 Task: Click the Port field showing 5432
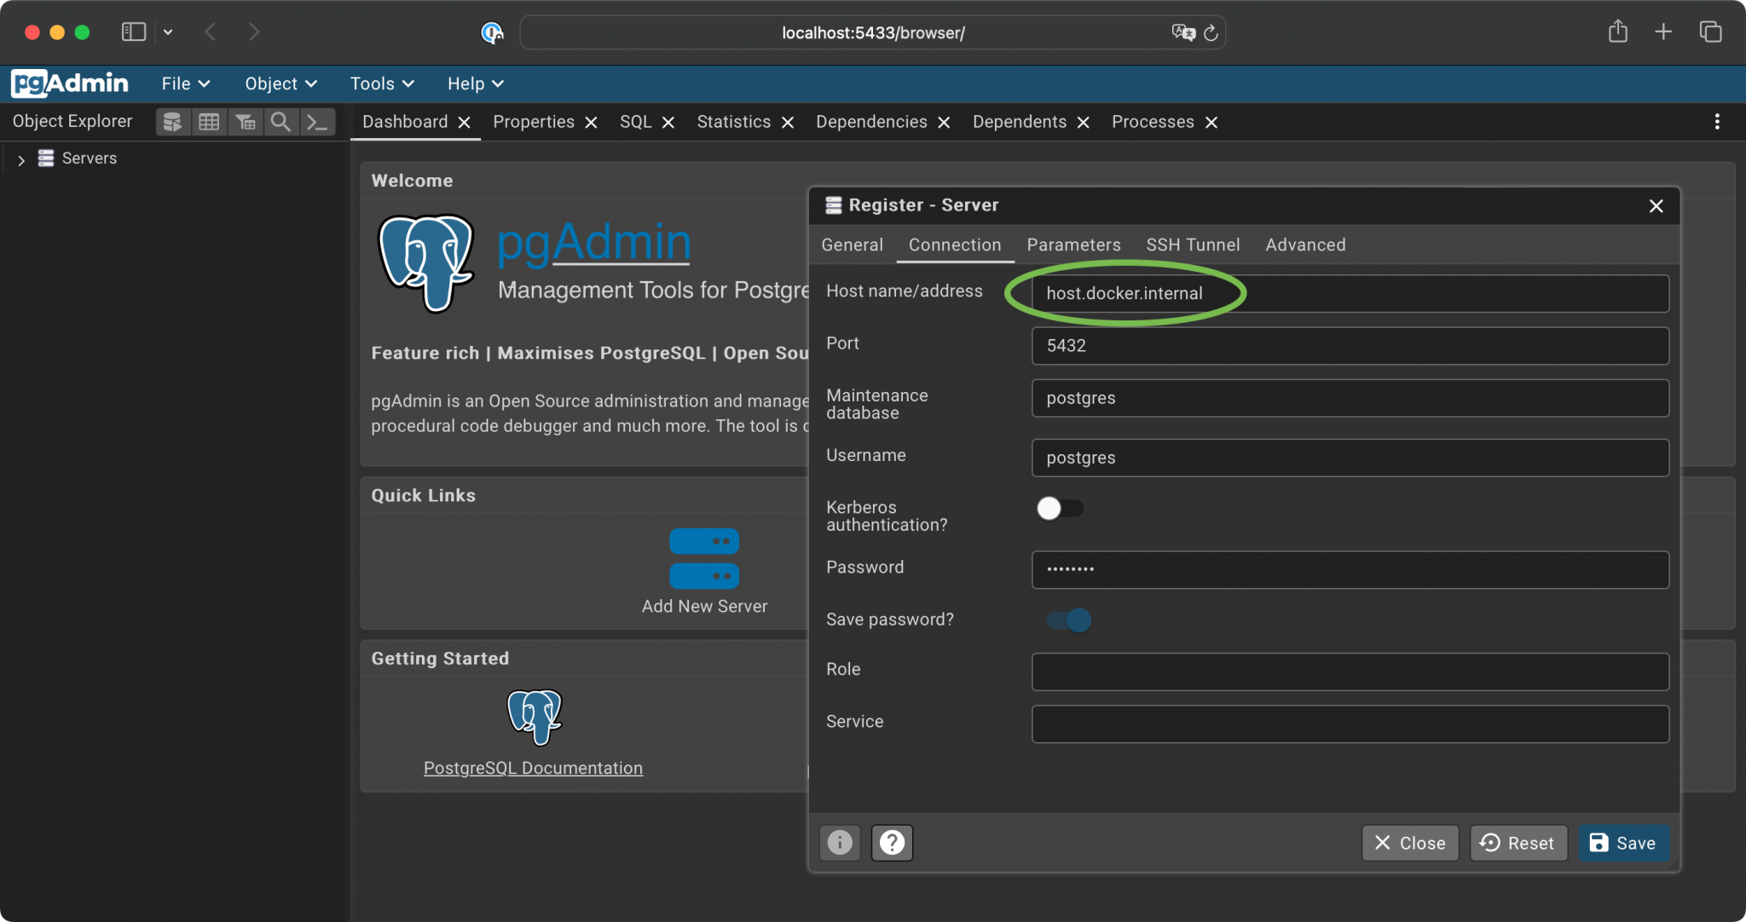point(1350,346)
